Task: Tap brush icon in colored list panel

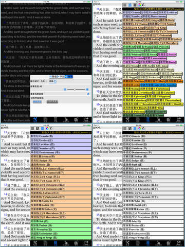Action: point(51,129)
